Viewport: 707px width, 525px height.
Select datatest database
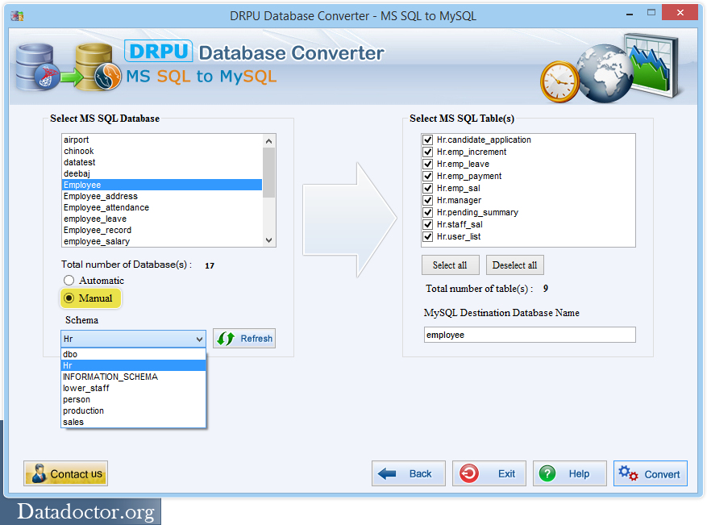click(x=162, y=162)
